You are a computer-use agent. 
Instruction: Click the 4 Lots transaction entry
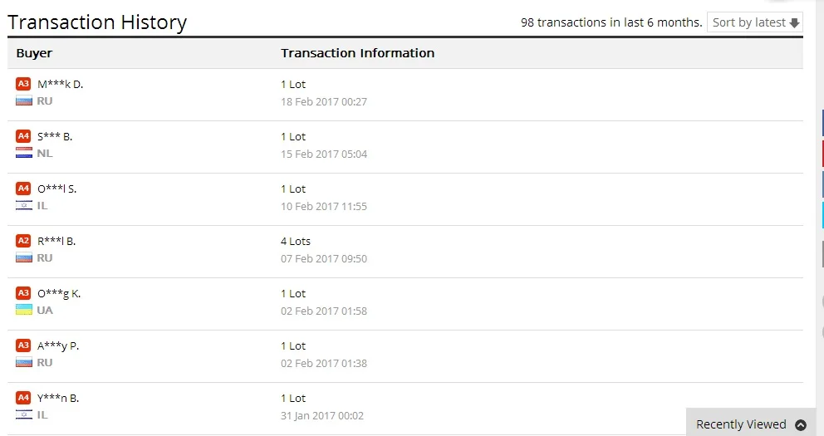click(296, 241)
